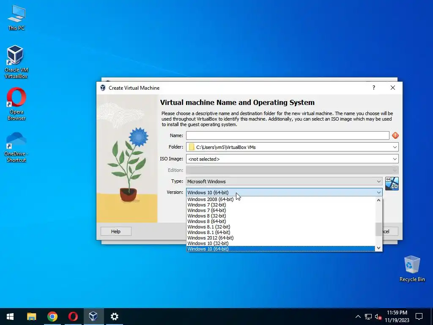Select Windows 8 (64-bit) version
The image size is (433, 325).
click(x=281, y=221)
